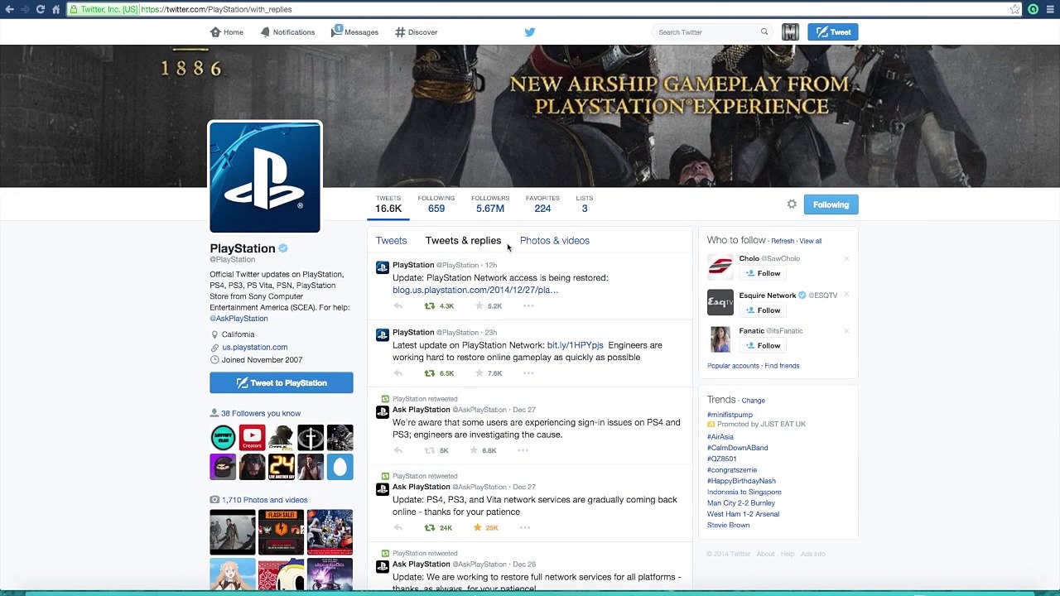
Task: View the 5.67M followers count
Action: [490, 204]
